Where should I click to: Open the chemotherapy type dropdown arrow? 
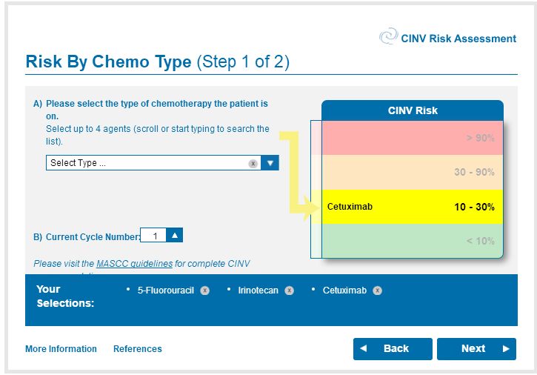click(270, 163)
